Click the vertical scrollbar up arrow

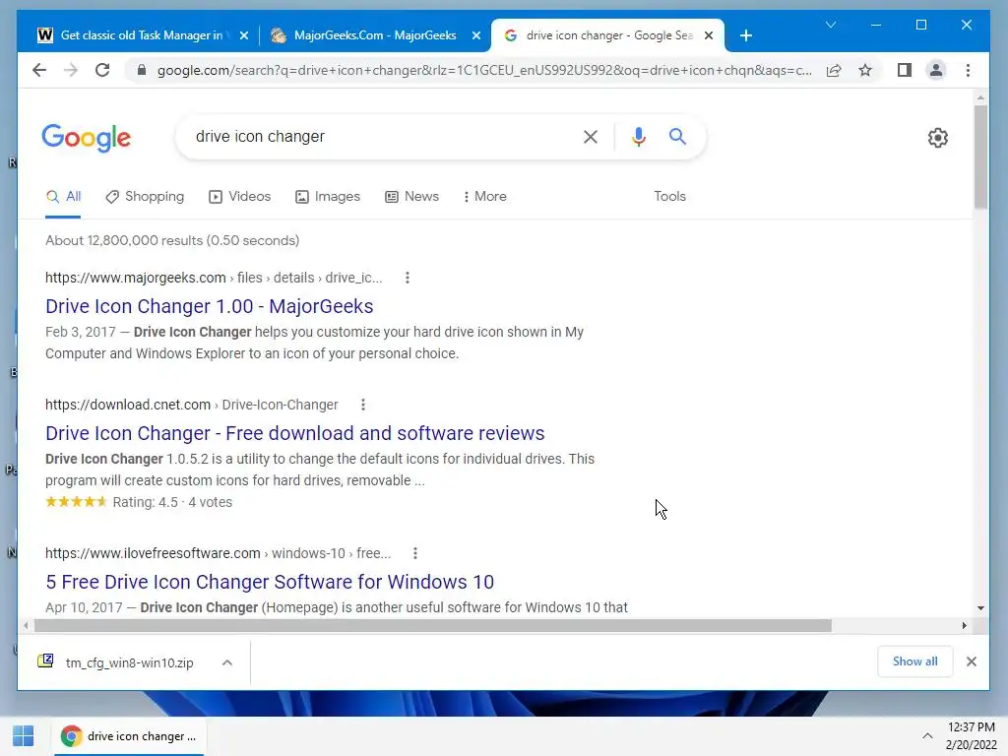click(980, 97)
